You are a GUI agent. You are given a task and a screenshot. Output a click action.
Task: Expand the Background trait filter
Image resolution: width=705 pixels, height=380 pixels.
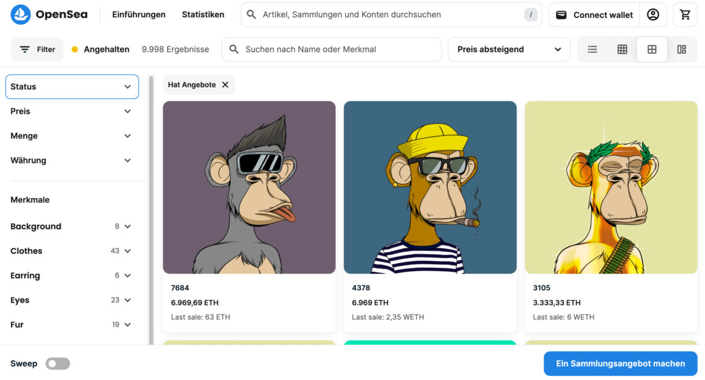click(x=71, y=227)
